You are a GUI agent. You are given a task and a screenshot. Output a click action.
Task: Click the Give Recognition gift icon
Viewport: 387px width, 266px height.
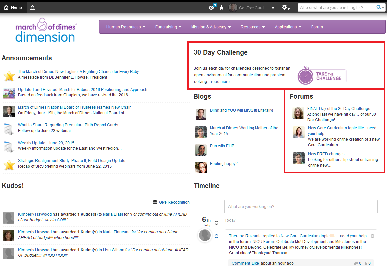155,202
